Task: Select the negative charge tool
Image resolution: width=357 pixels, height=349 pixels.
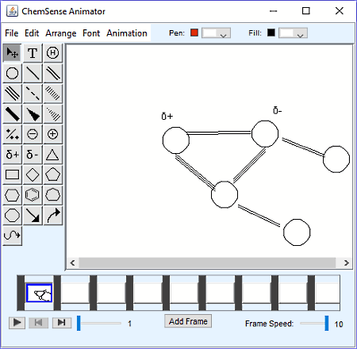Action: coord(33,134)
